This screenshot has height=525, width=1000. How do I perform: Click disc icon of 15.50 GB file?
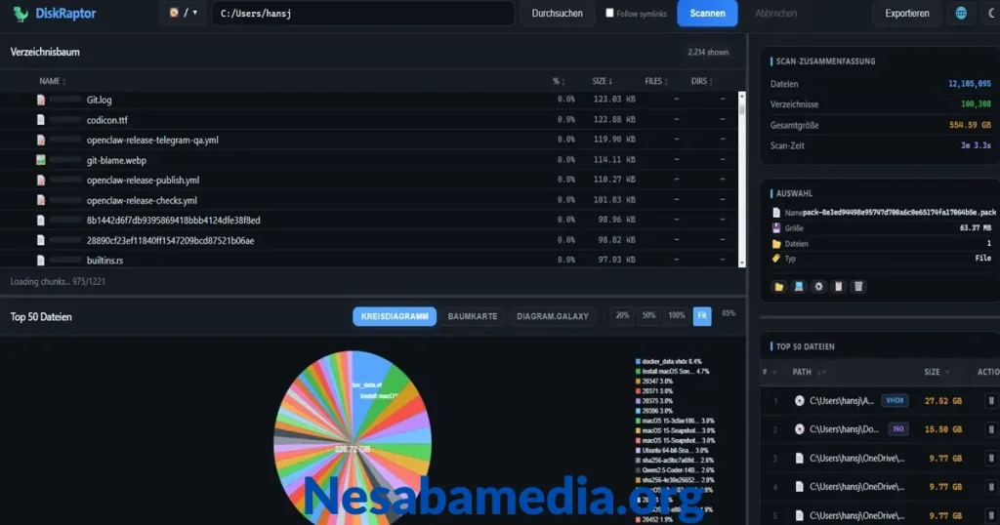coord(799,429)
